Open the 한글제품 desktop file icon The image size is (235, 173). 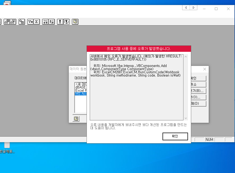click(x=7, y=145)
